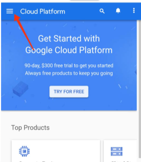Click the Compute Engine chip icon
Image resolution: width=141 pixels, height=162 pixels.
[x=24, y=151]
